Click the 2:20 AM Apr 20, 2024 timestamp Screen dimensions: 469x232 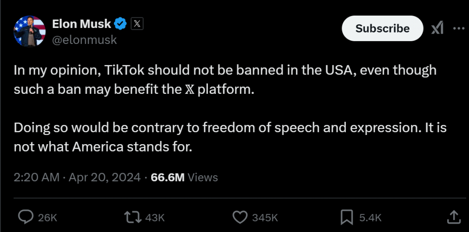coord(77,177)
